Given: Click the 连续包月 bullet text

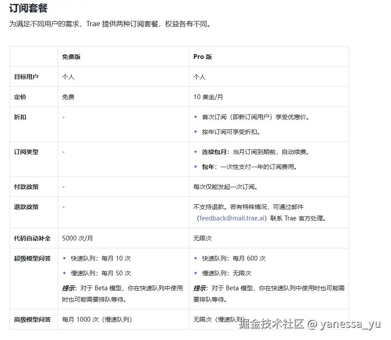Looking at the screenshot, I should click(255, 152).
